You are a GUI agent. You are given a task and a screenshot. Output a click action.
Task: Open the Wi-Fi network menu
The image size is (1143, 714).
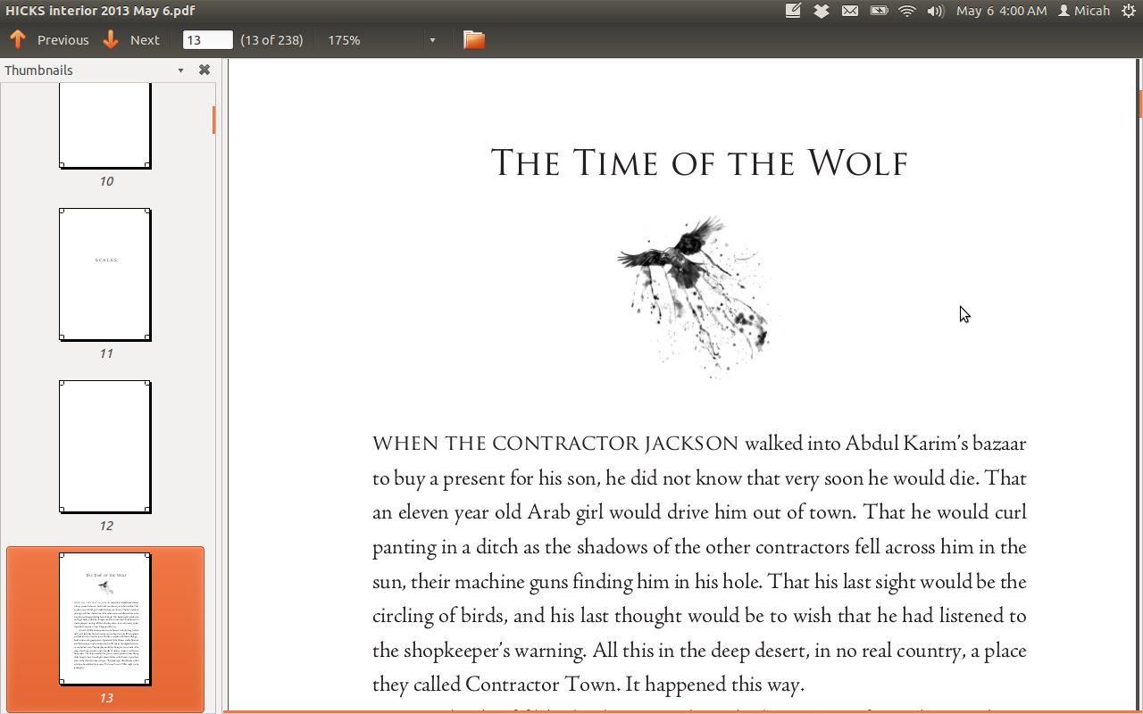tap(907, 11)
